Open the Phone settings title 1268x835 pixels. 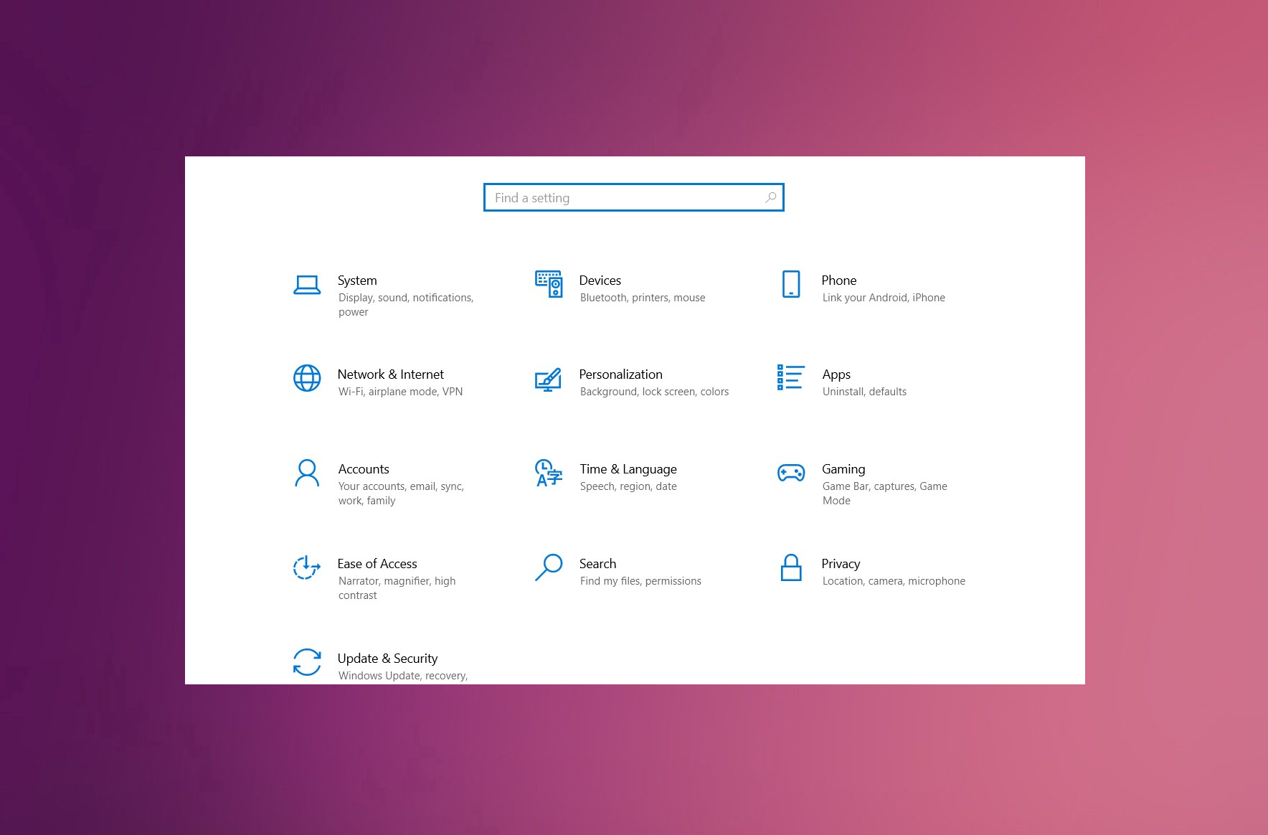[839, 280]
